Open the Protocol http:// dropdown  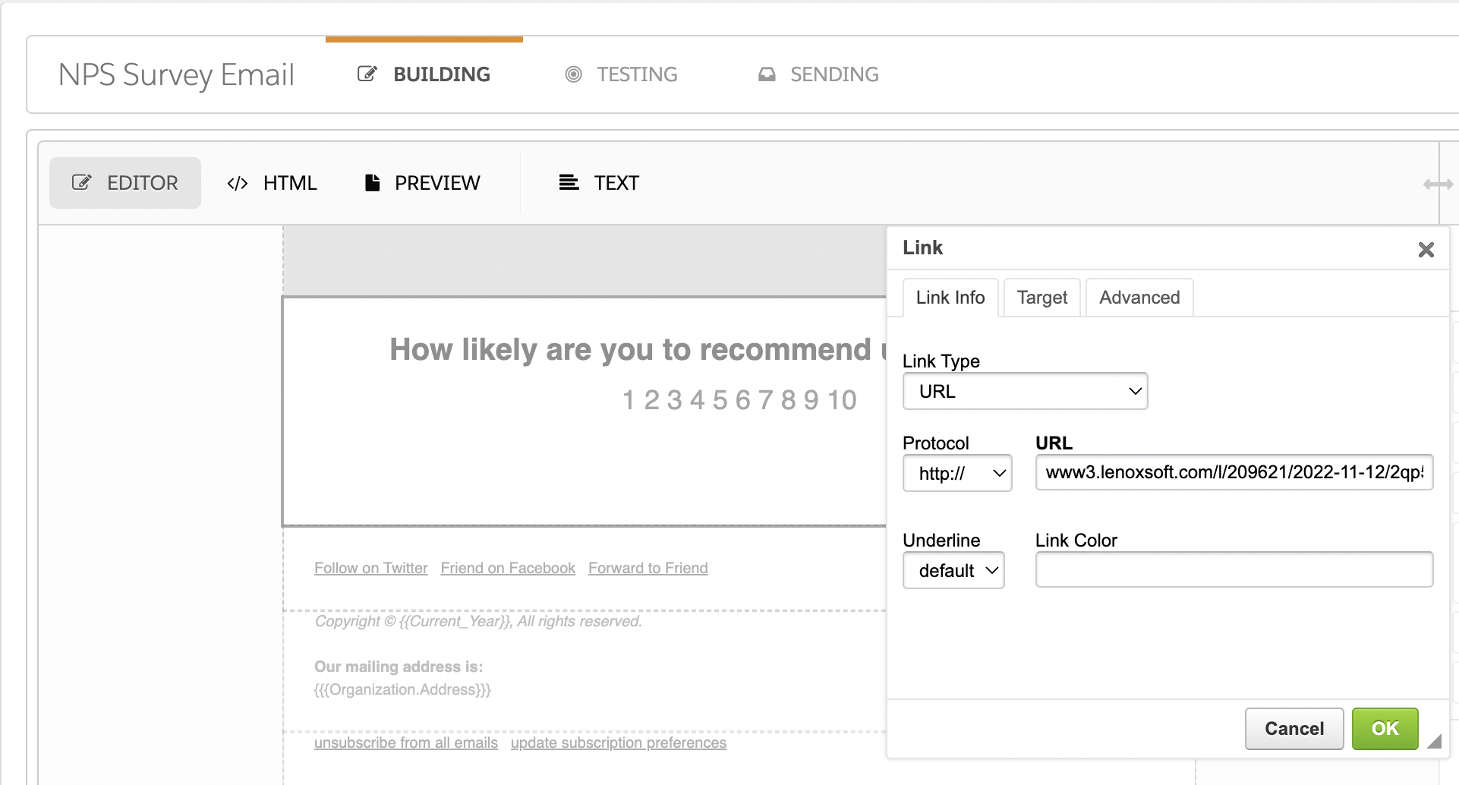click(x=957, y=473)
